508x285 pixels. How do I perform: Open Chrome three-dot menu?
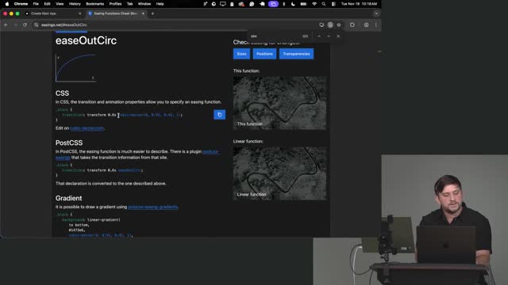tap(375, 25)
